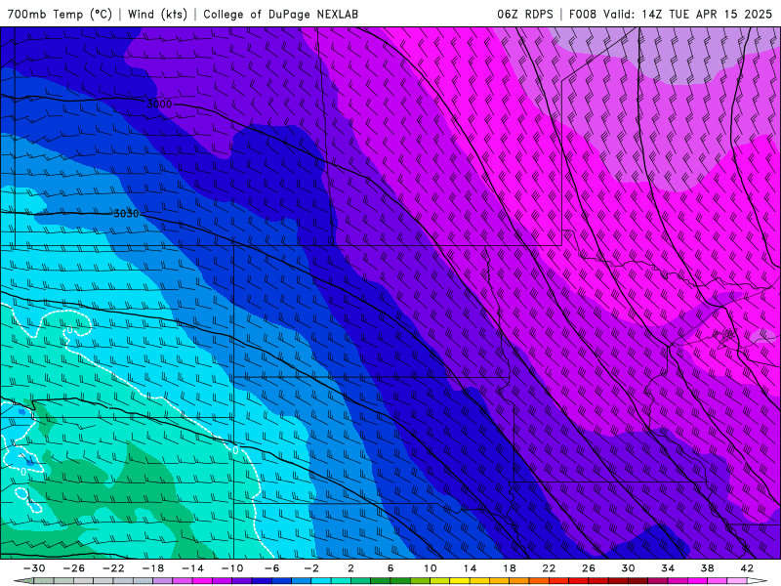Click the gray arrow at color bar's left end
Viewport: 781px width, 586px height.
tap(23, 581)
